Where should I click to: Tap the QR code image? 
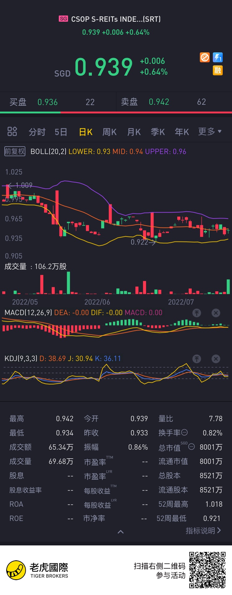208,570
